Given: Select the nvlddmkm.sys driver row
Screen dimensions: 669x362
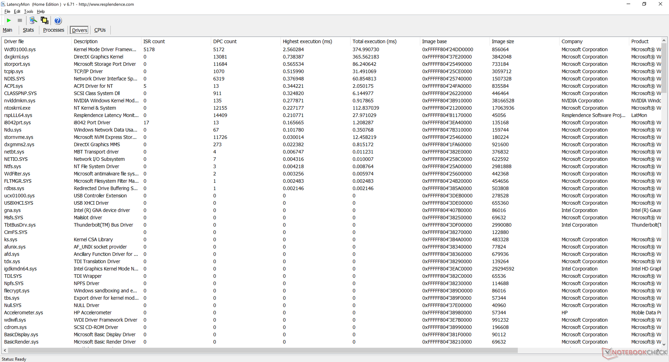Looking at the screenshot, I should click(x=331, y=101).
